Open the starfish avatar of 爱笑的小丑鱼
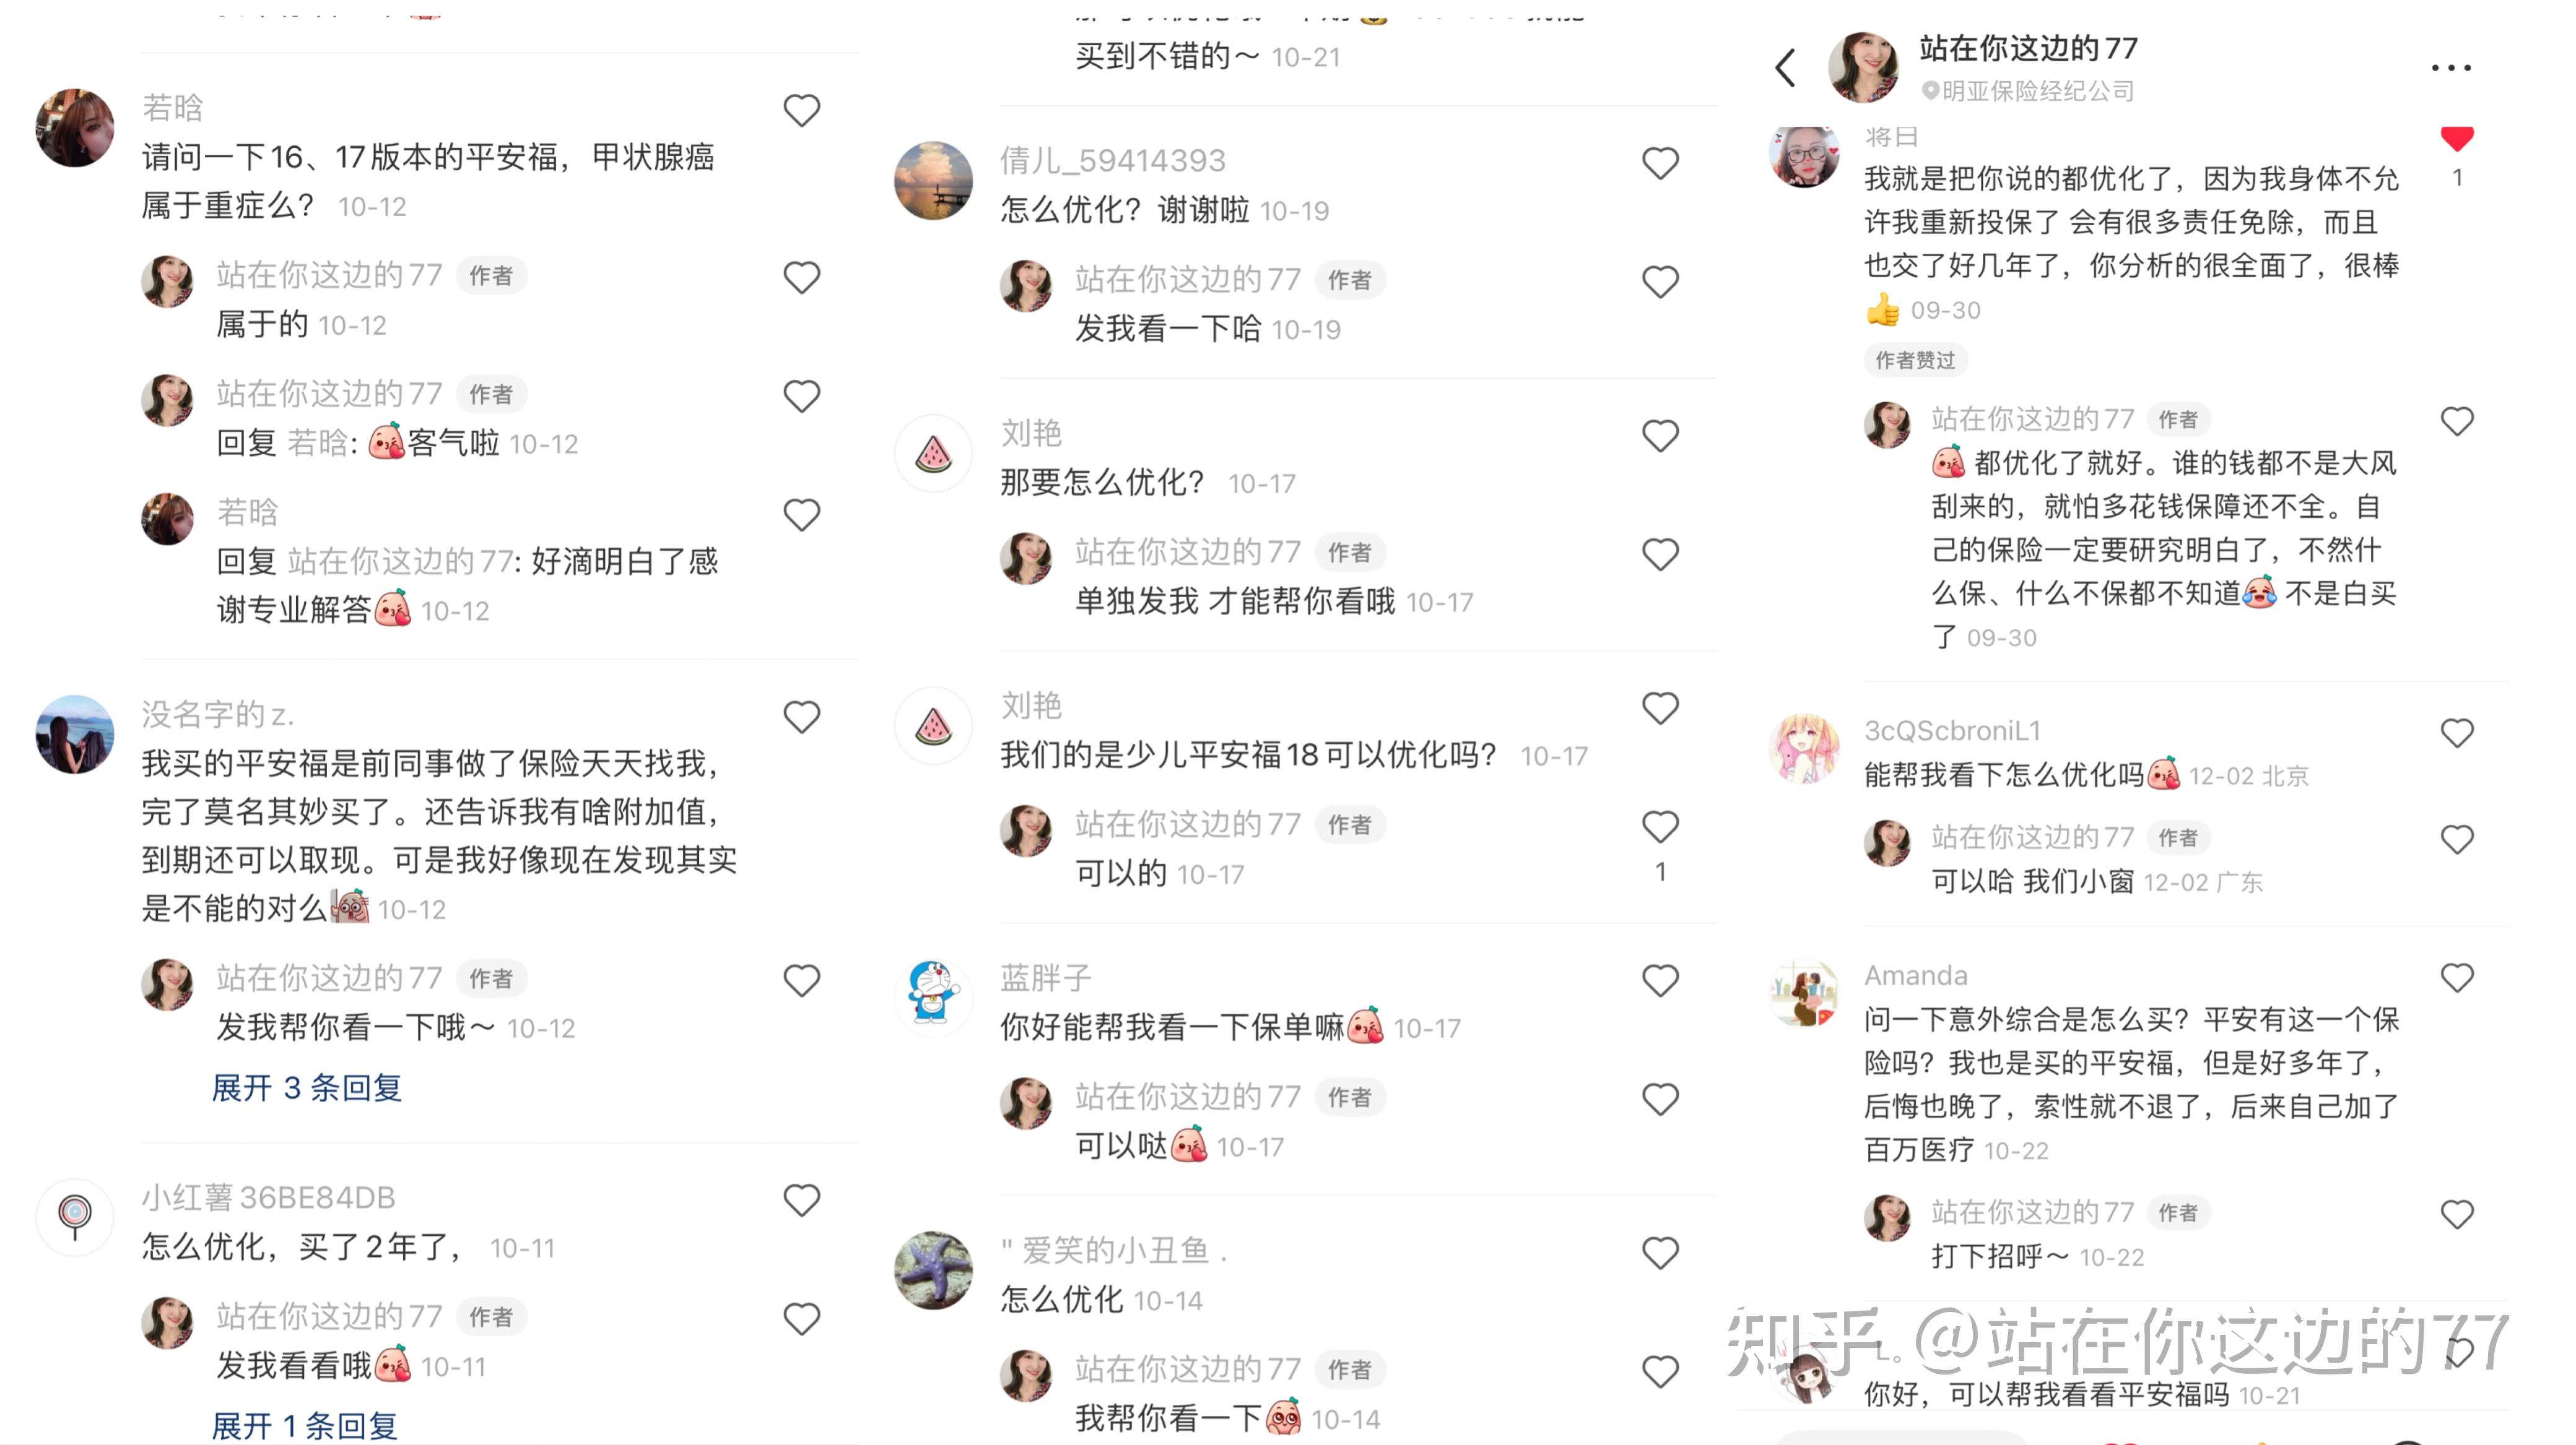Image resolution: width=2576 pixels, height=1445 pixels. click(933, 1270)
